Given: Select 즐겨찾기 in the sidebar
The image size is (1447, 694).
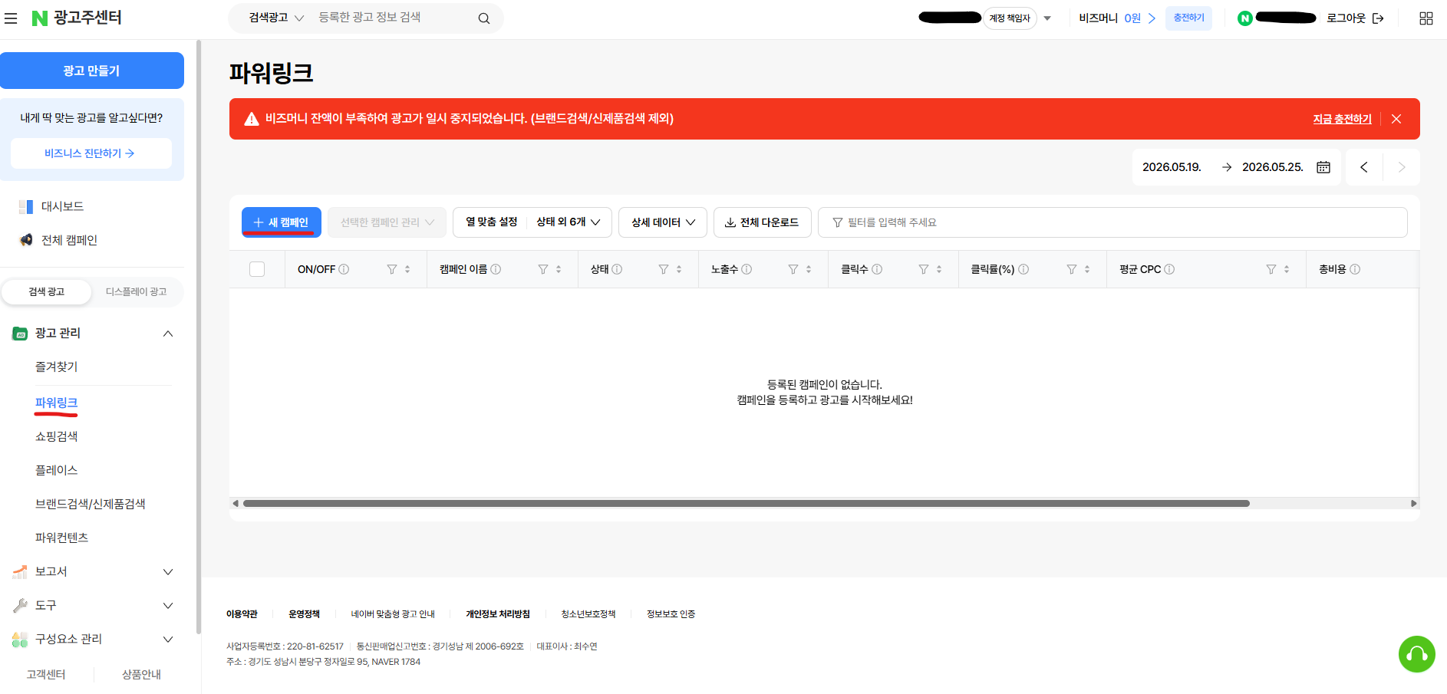Looking at the screenshot, I should point(57,367).
